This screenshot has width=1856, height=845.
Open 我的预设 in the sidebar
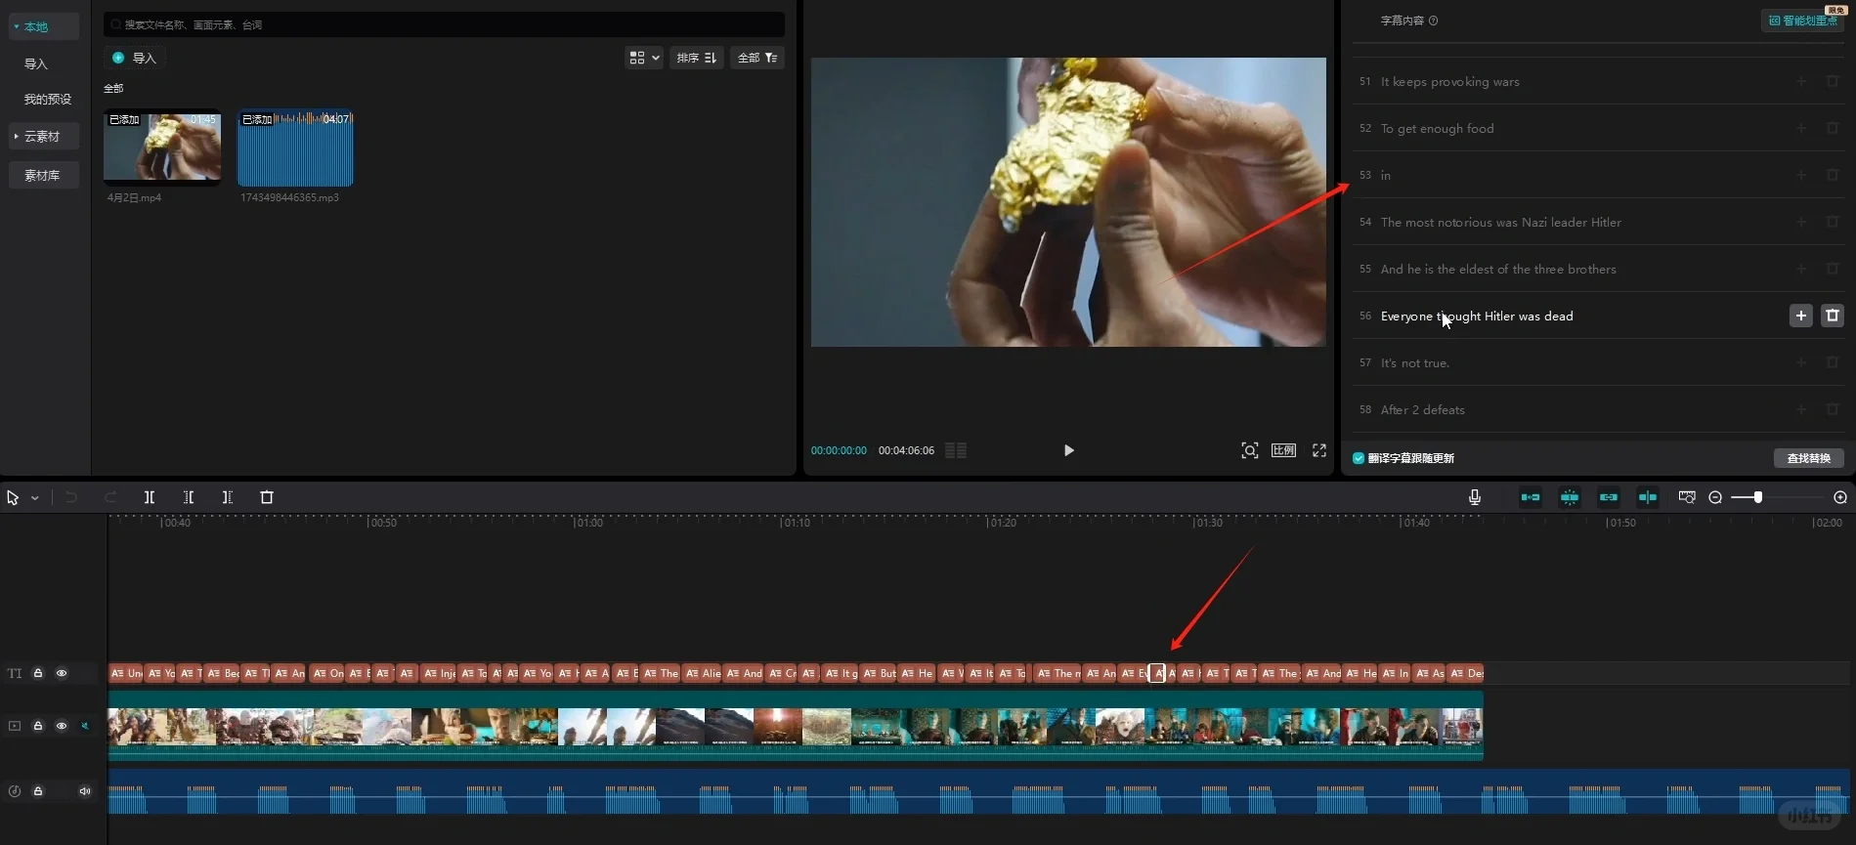(x=48, y=99)
